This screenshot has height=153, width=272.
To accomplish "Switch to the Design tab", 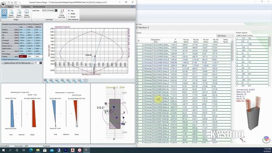I will (x=17, y=7).
